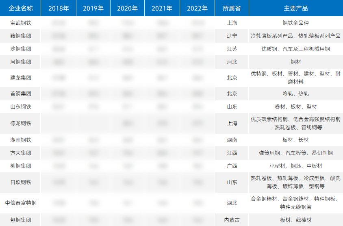Select the 柳钢集团 company name cell
343x226 pixels.
pos(20,166)
